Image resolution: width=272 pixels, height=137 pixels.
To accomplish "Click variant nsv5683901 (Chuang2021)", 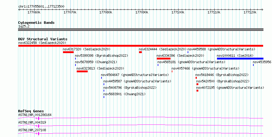I will 124,94.
